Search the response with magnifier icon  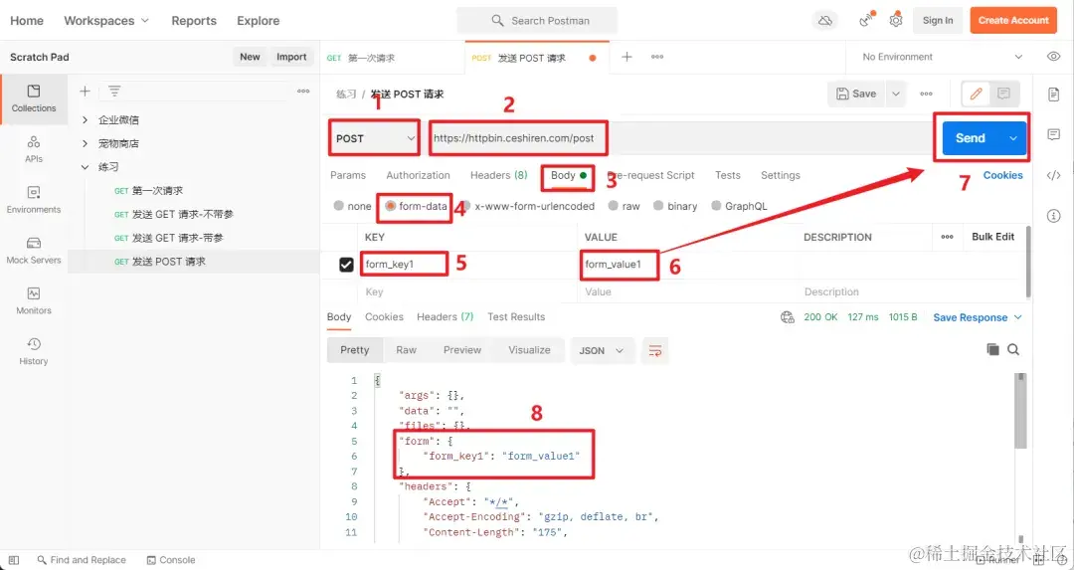(x=1013, y=350)
